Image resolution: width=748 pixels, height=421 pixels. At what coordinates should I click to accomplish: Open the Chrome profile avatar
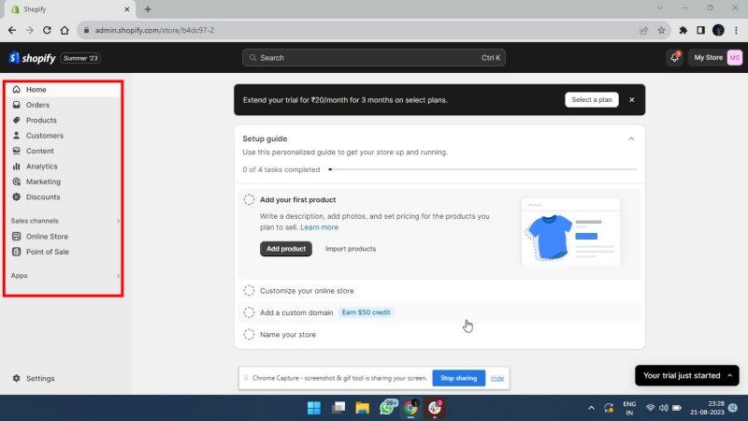coord(718,30)
